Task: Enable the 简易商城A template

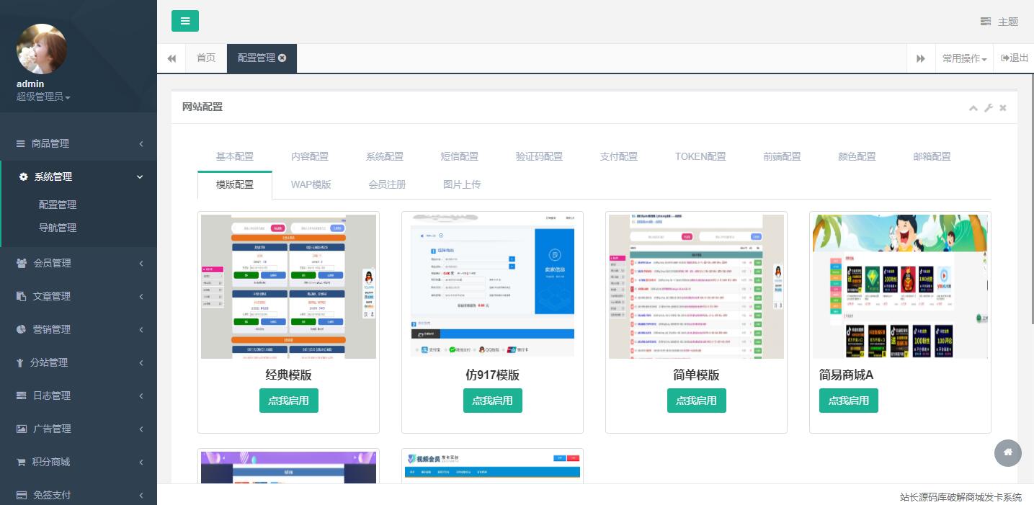Action: [848, 401]
